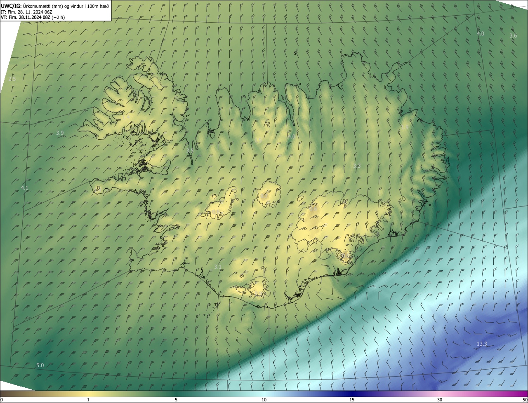The width and height of the screenshot is (528, 403).
Task: Click the 4.1 value on the map
Action: tap(25, 188)
